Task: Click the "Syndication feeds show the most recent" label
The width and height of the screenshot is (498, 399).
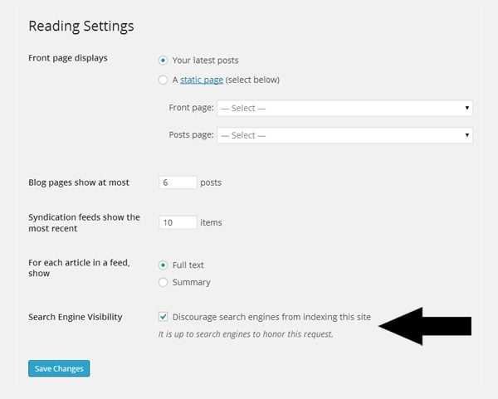Action: 84,222
